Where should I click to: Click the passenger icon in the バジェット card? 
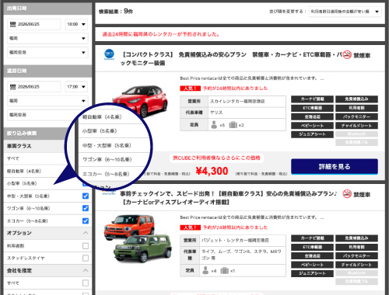pyautogui.click(x=205, y=270)
